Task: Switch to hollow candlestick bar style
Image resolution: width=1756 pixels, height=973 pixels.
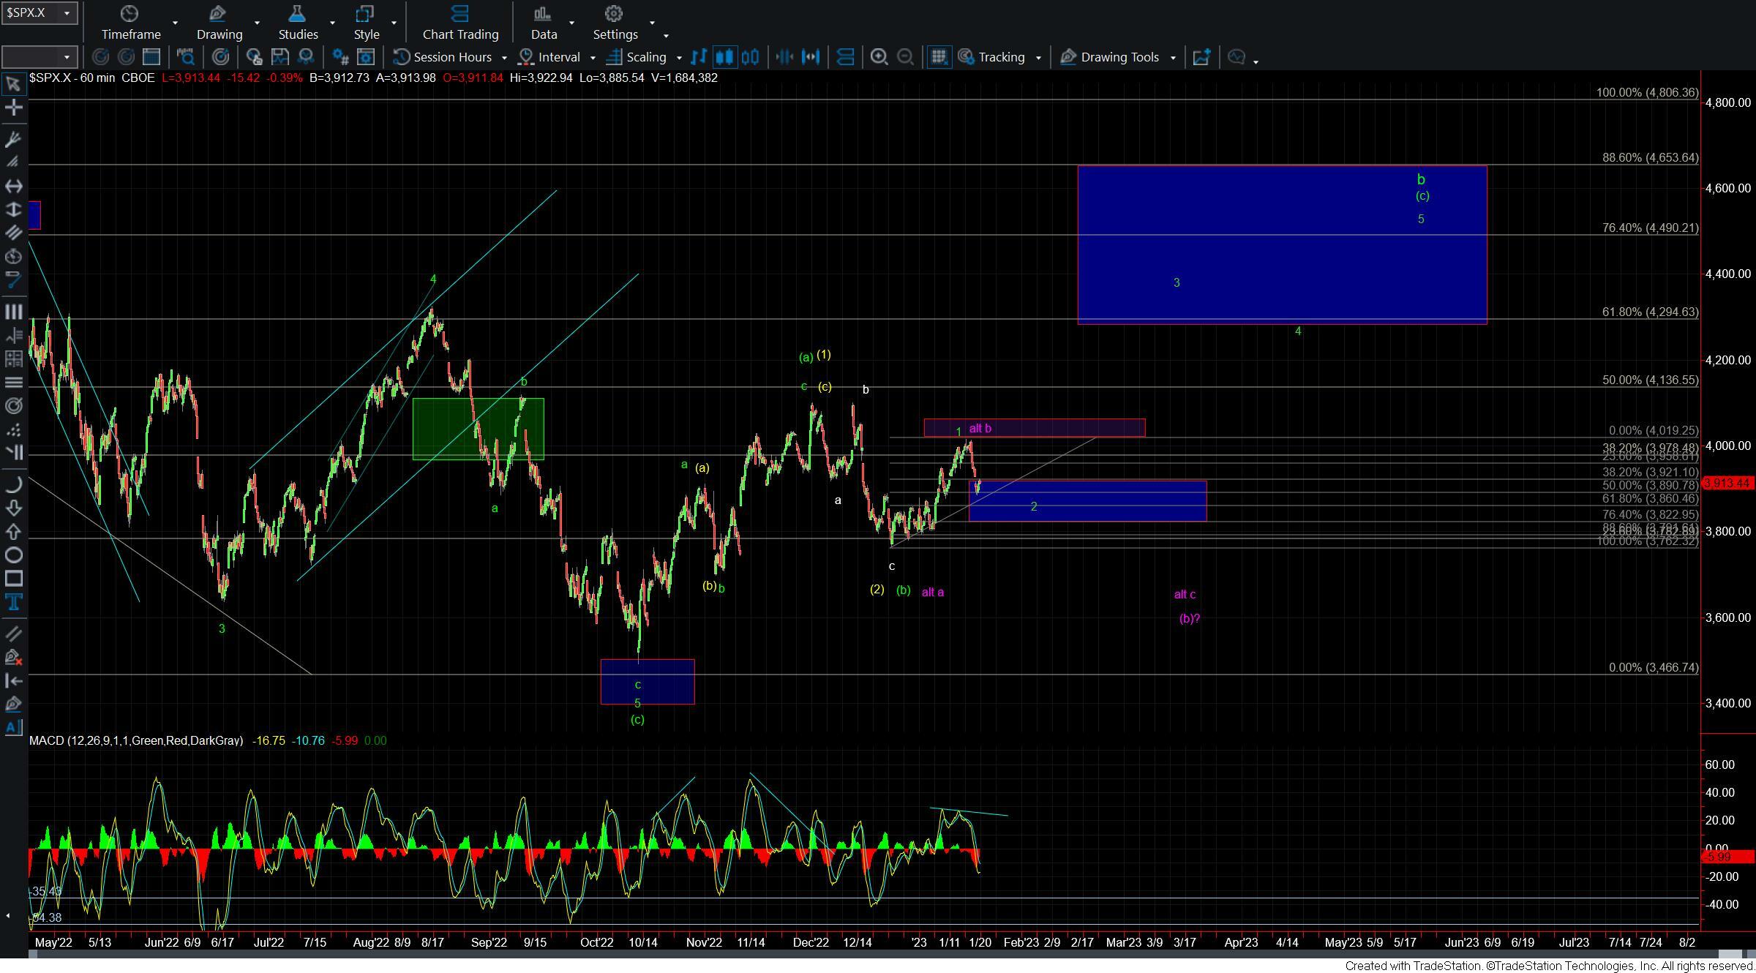Action: 751,57
